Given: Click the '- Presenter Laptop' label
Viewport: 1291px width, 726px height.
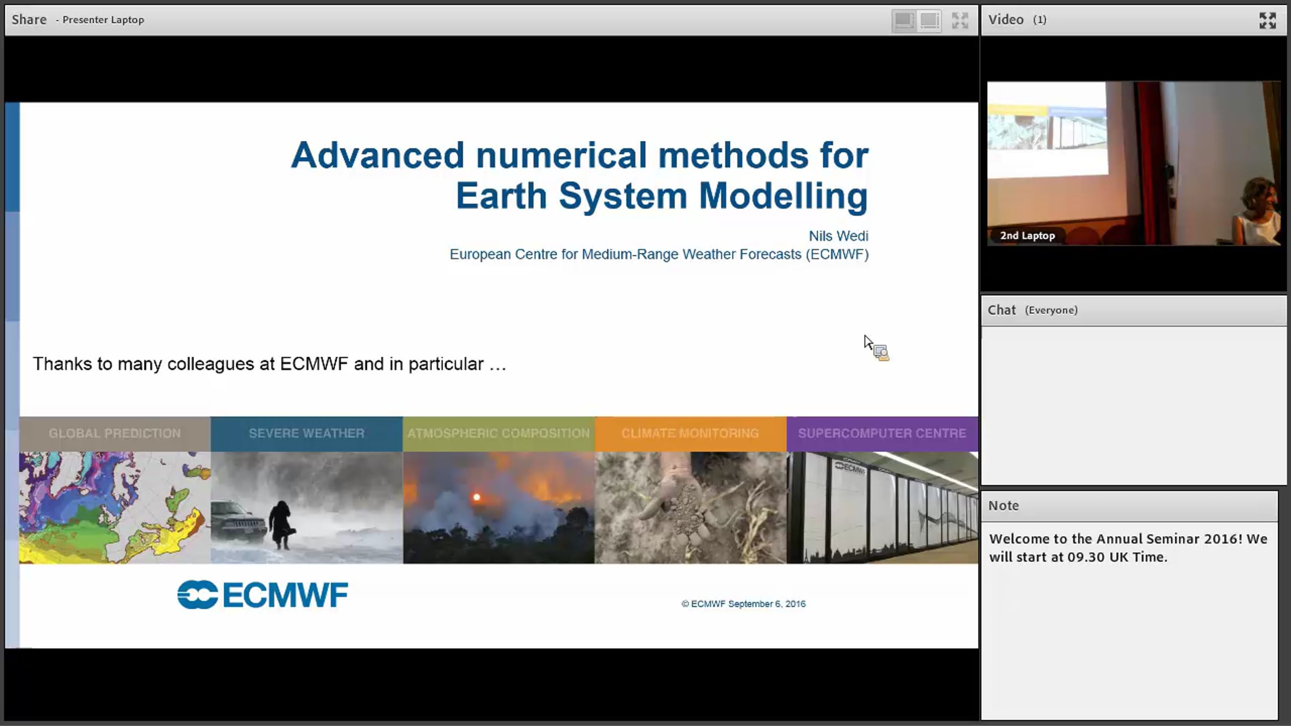Looking at the screenshot, I should (100, 20).
